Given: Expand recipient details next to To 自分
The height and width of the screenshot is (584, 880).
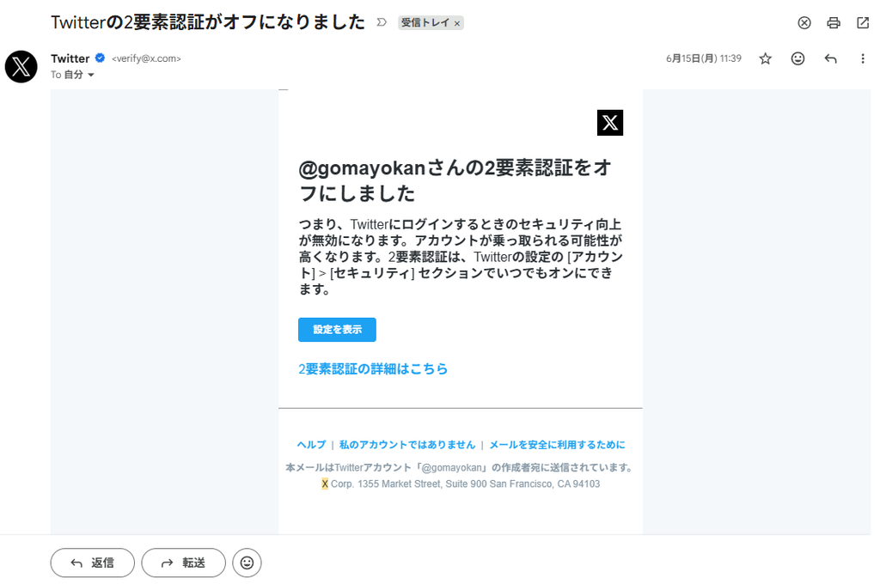Looking at the screenshot, I should coord(91,75).
